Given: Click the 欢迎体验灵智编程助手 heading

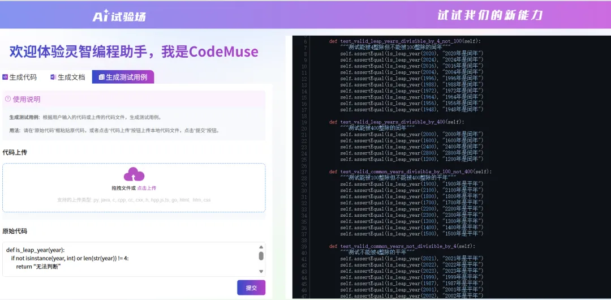Looking at the screenshot, I should (134, 51).
